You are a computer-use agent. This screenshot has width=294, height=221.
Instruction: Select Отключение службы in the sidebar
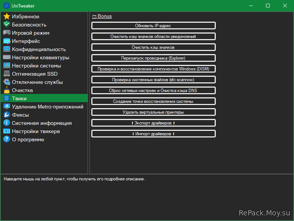[x=37, y=82]
